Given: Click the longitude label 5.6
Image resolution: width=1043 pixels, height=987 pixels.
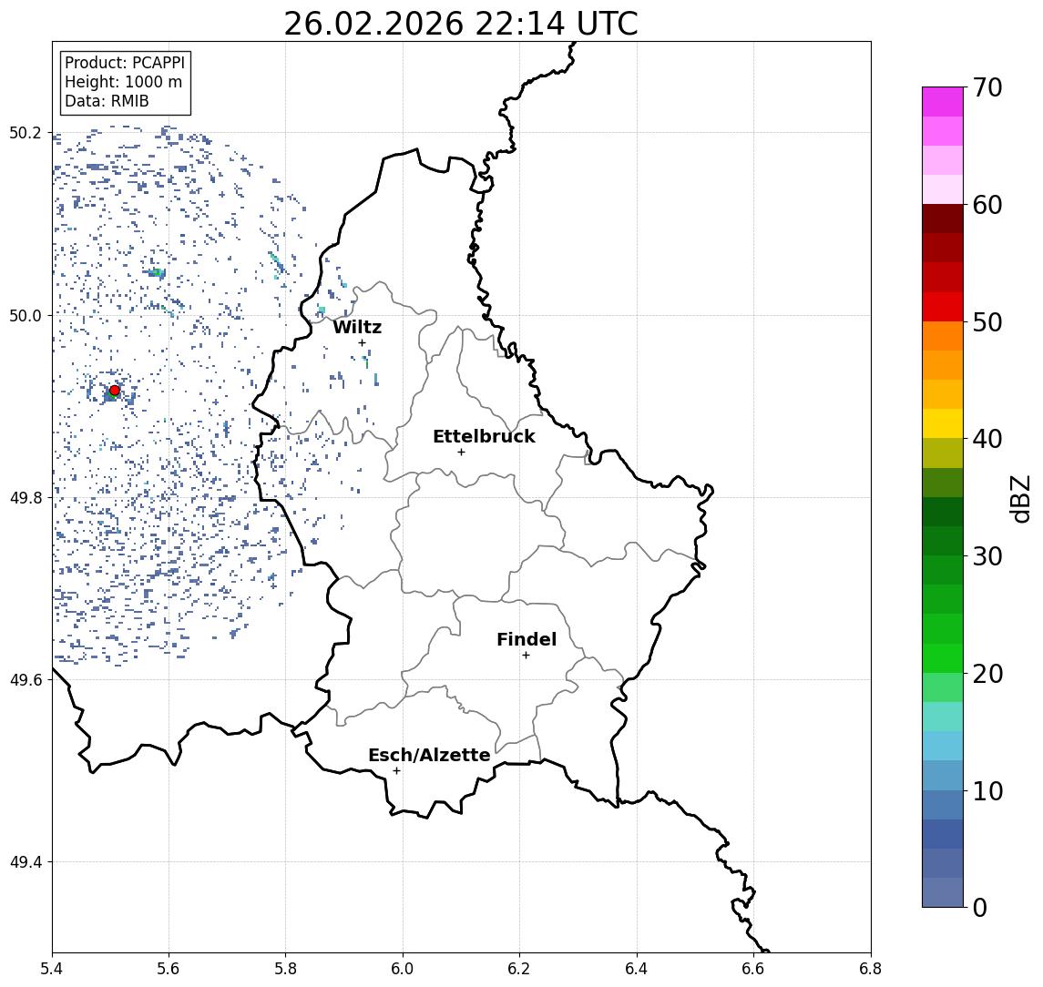Looking at the screenshot, I should pyautogui.click(x=169, y=969).
